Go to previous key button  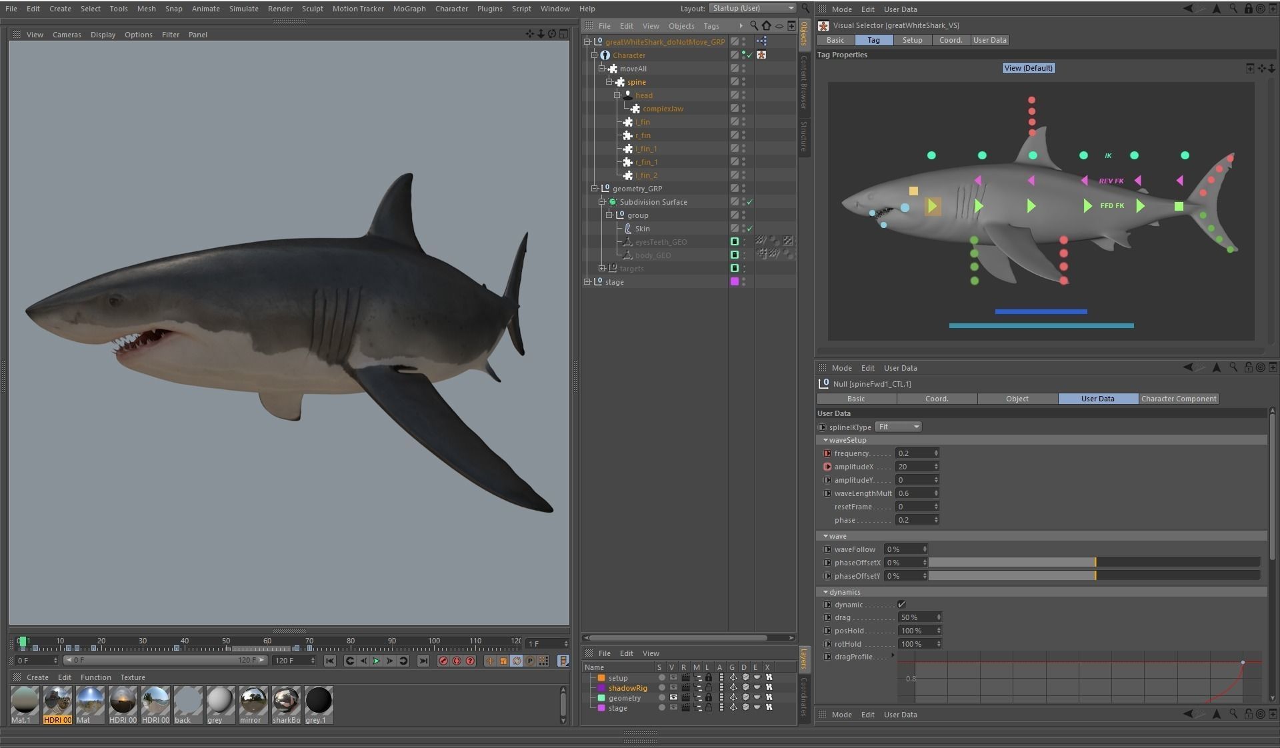pos(349,661)
